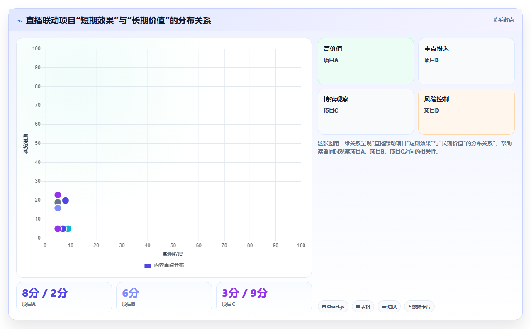This screenshot has height=329, width=531.
Task: Click the 关系散点 label in the header
Action: point(503,20)
